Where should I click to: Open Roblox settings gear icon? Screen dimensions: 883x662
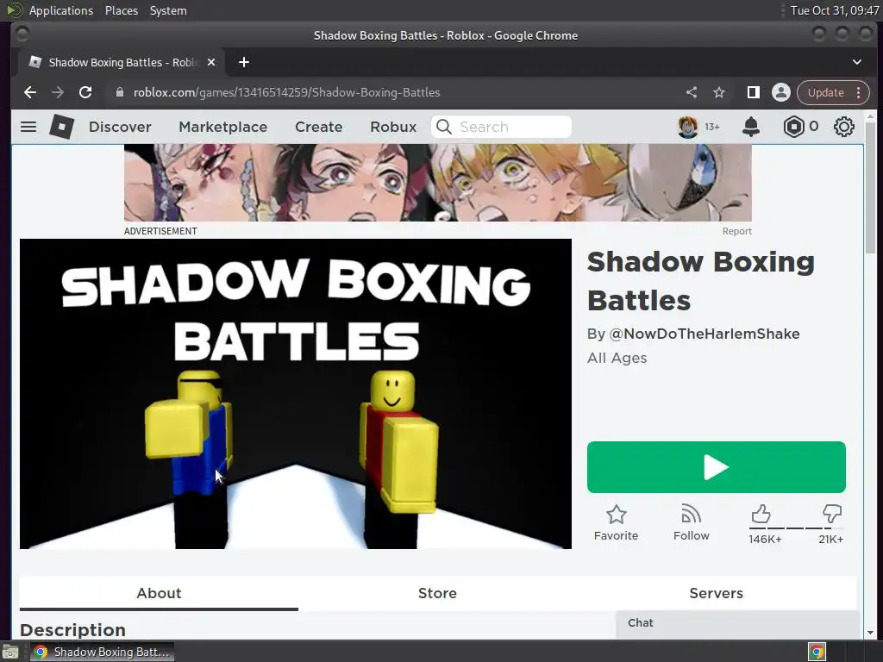click(x=843, y=127)
